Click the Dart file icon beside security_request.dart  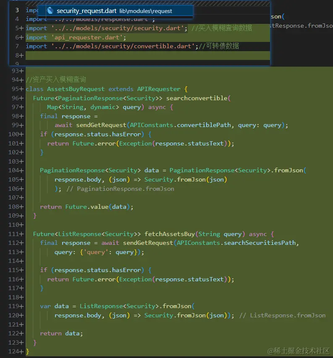pos(50,10)
